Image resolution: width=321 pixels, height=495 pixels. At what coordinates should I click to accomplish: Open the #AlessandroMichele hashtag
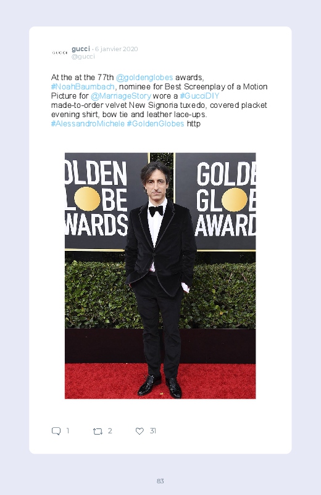pos(88,123)
